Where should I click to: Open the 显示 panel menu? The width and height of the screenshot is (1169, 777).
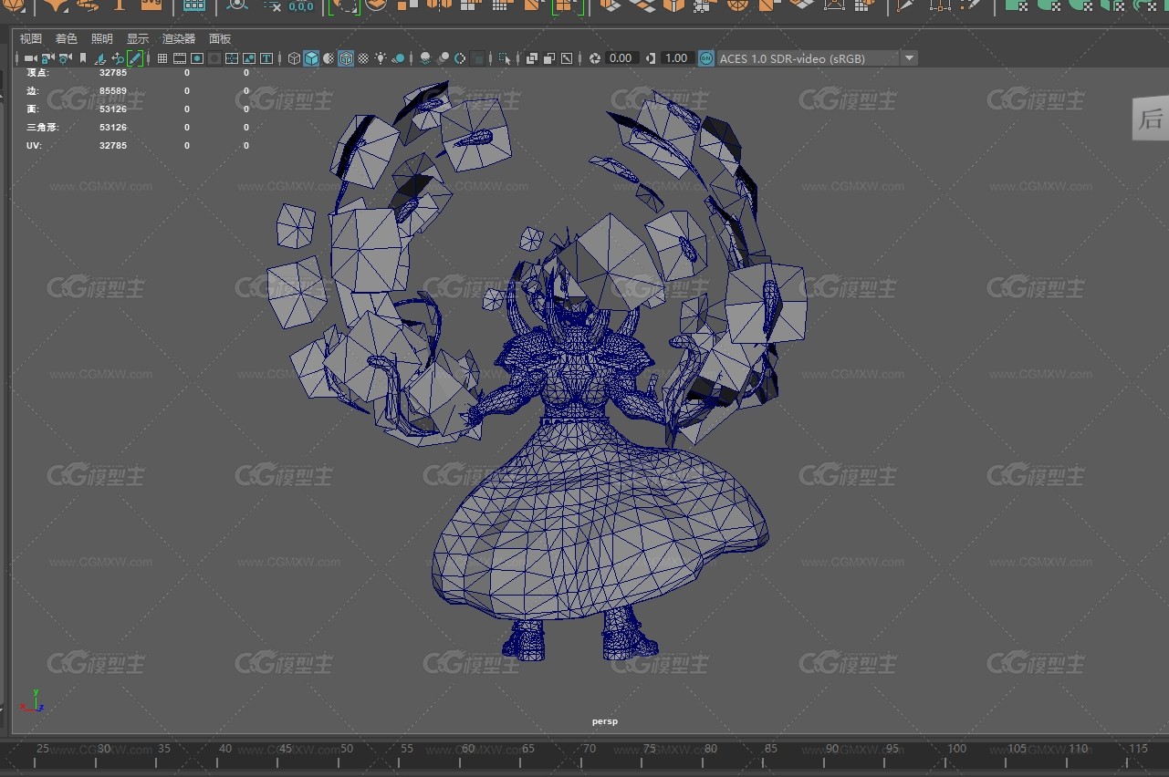coord(138,38)
